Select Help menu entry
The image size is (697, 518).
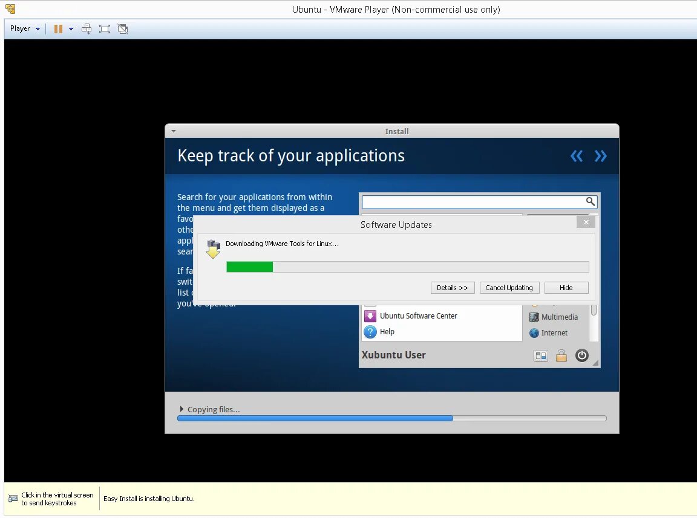[387, 332]
